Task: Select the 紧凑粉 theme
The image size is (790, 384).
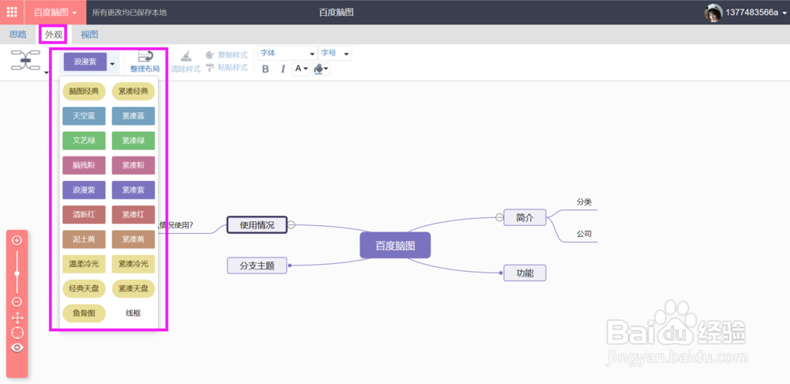Action: (x=134, y=165)
